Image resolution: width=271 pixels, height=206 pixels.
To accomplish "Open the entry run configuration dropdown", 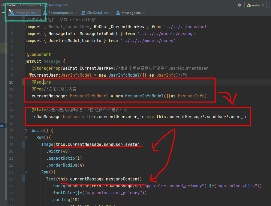I will tap(256, 5).
